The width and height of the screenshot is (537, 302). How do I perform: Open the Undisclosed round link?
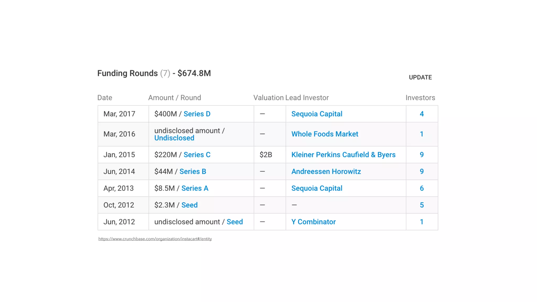[x=174, y=138]
